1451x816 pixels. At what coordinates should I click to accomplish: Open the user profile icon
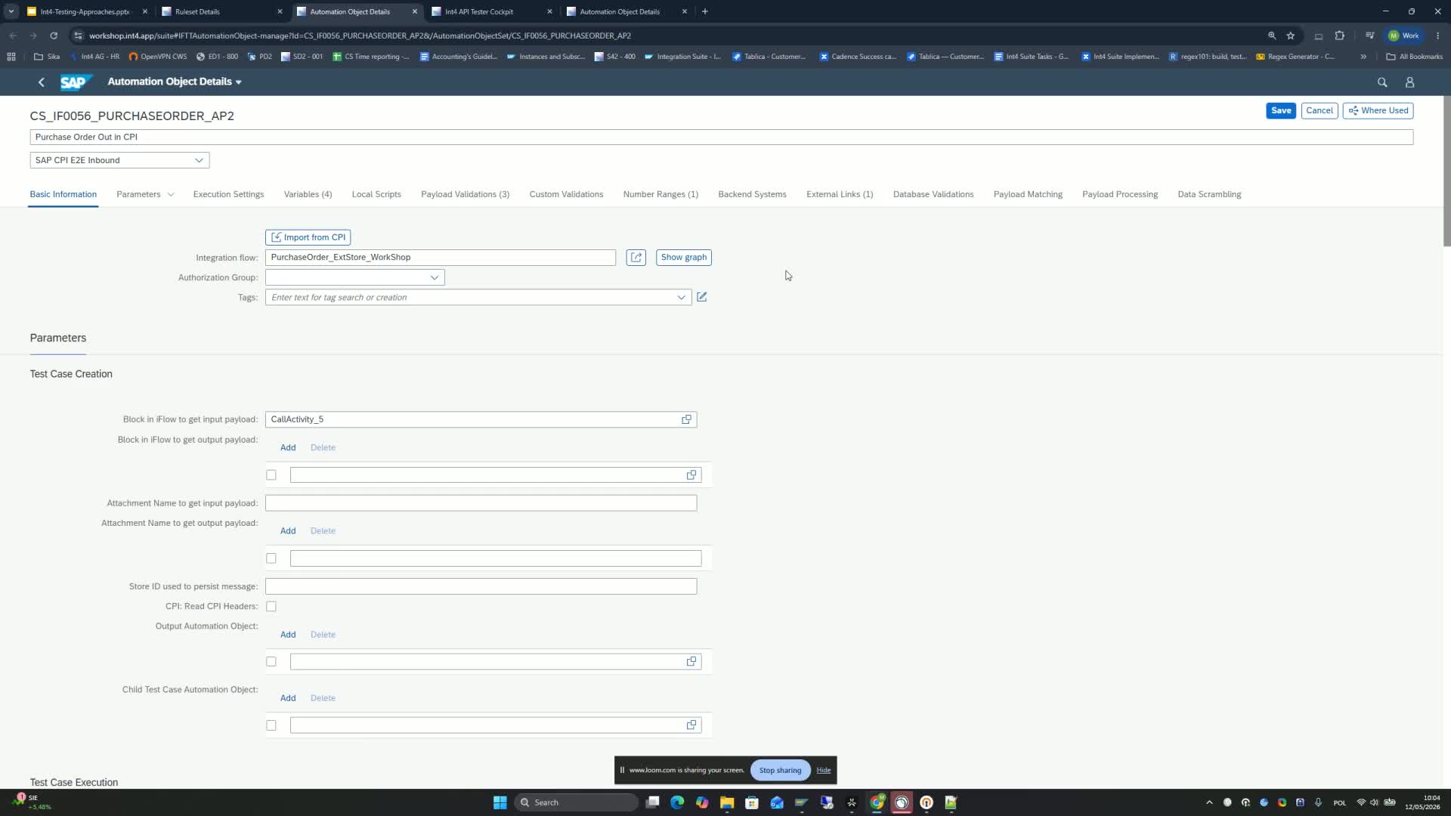[x=1409, y=82]
